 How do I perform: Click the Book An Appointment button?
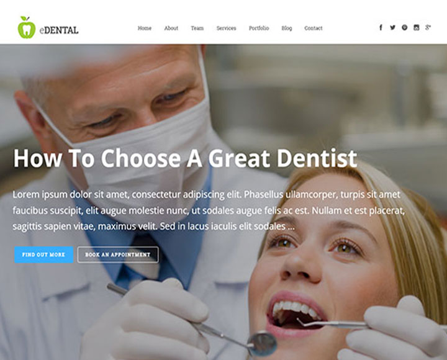pyautogui.click(x=118, y=254)
